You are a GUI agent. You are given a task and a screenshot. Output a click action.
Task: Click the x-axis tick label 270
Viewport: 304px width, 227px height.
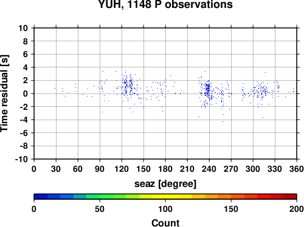click(231, 169)
